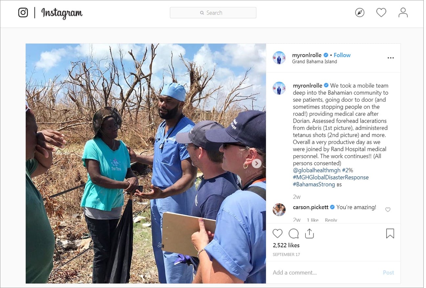This screenshot has height=288, width=426.
Task: Advance to next photo with arrow
Action: click(x=257, y=164)
